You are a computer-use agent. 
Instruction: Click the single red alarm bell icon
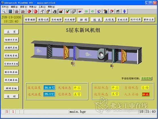pos(29,11)
